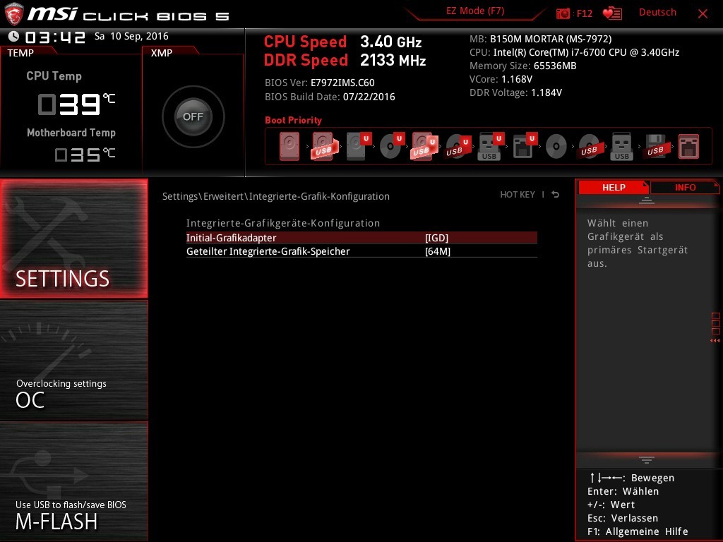Click the MB: B150M MORTAR (MS-7972) text

tap(540, 39)
